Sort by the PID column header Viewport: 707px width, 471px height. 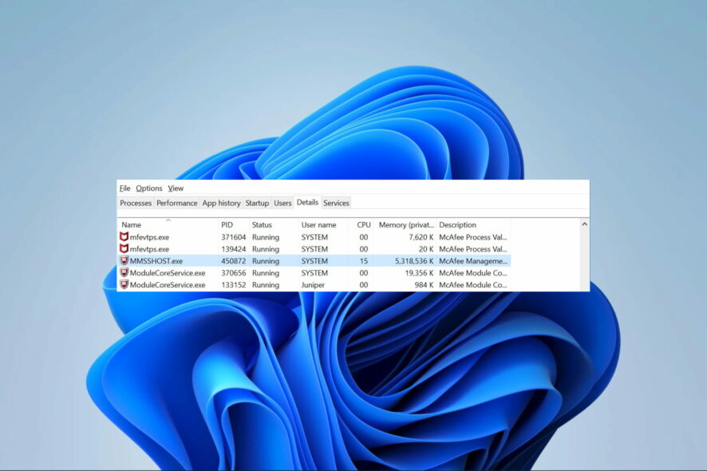coord(234,224)
